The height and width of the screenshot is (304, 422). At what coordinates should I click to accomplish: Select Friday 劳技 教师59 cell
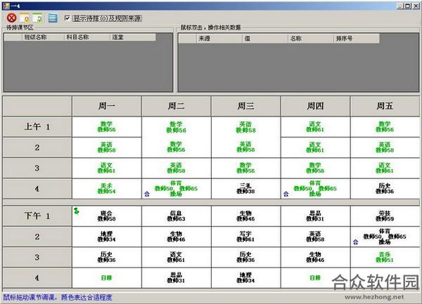click(385, 216)
